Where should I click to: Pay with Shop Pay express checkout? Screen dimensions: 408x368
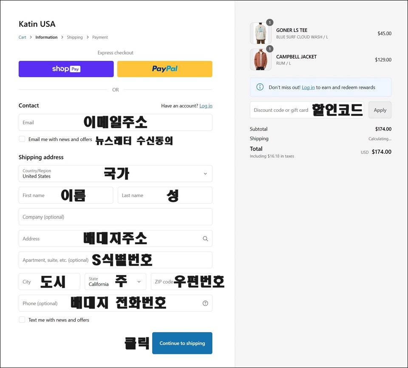(x=66, y=69)
